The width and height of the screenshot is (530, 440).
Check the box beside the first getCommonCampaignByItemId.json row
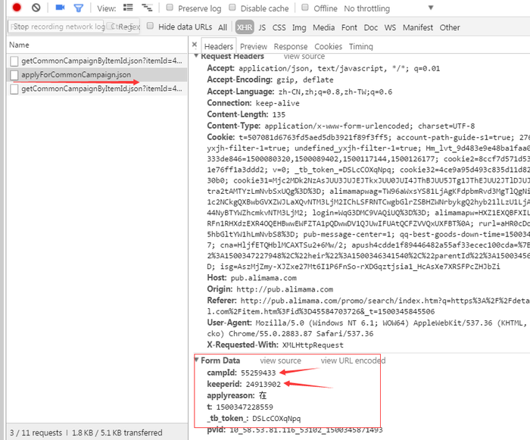pyautogui.click(x=14, y=61)
